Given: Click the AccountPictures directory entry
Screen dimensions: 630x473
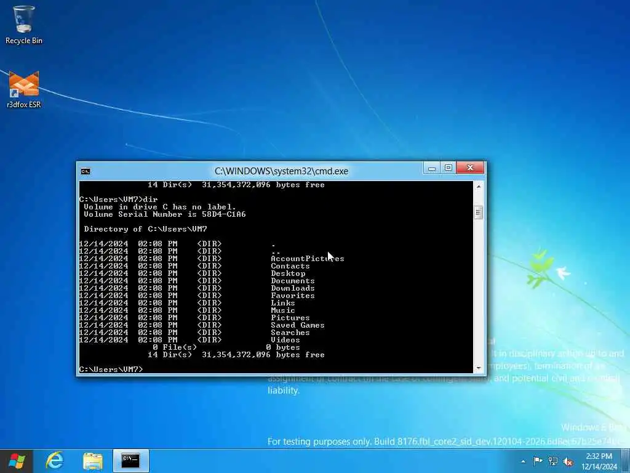Looking at the screenshot, I should [x=308, y=259].
